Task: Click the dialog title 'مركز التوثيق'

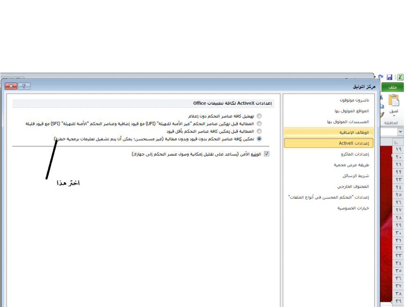Action: [364, 86]
